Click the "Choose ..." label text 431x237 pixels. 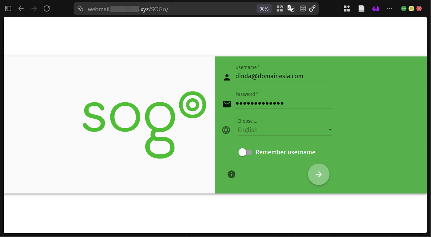tap(247, 121)
